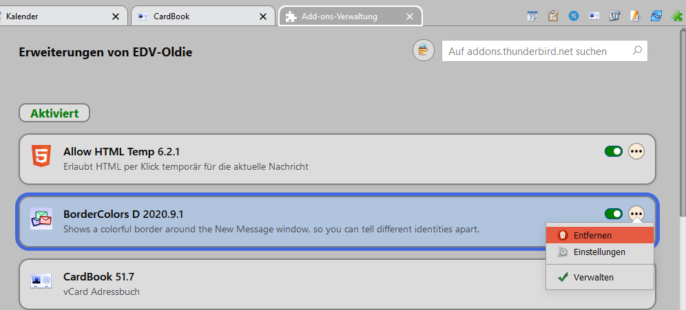Turn off the BorderColors D toggle
The width and height of the screenshot is (686, 310).
pyautogui.click(x=614, y=214)
